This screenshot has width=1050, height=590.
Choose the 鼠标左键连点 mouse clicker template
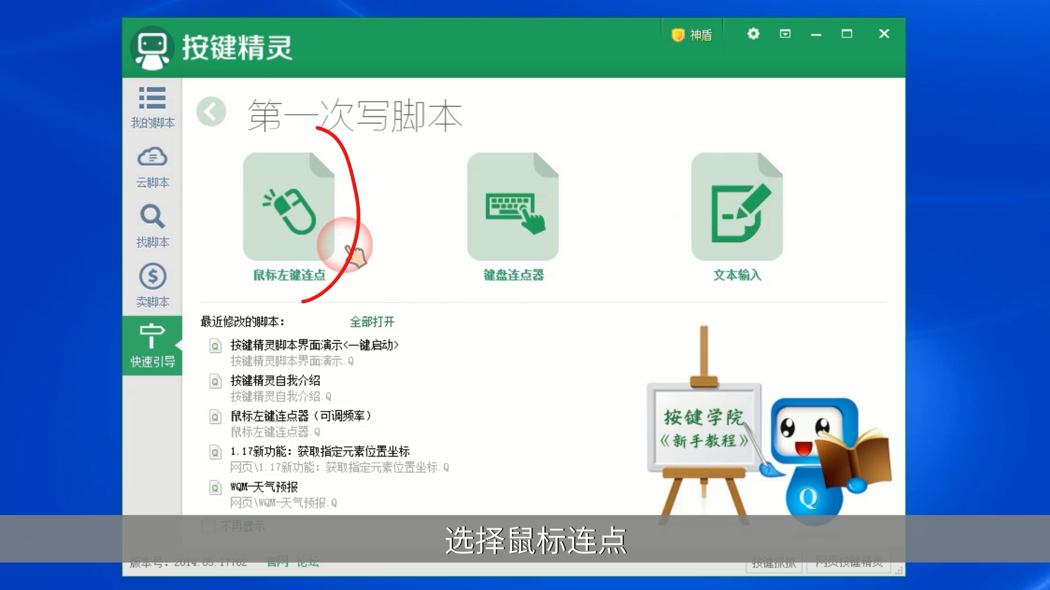[x=289, y=217]
